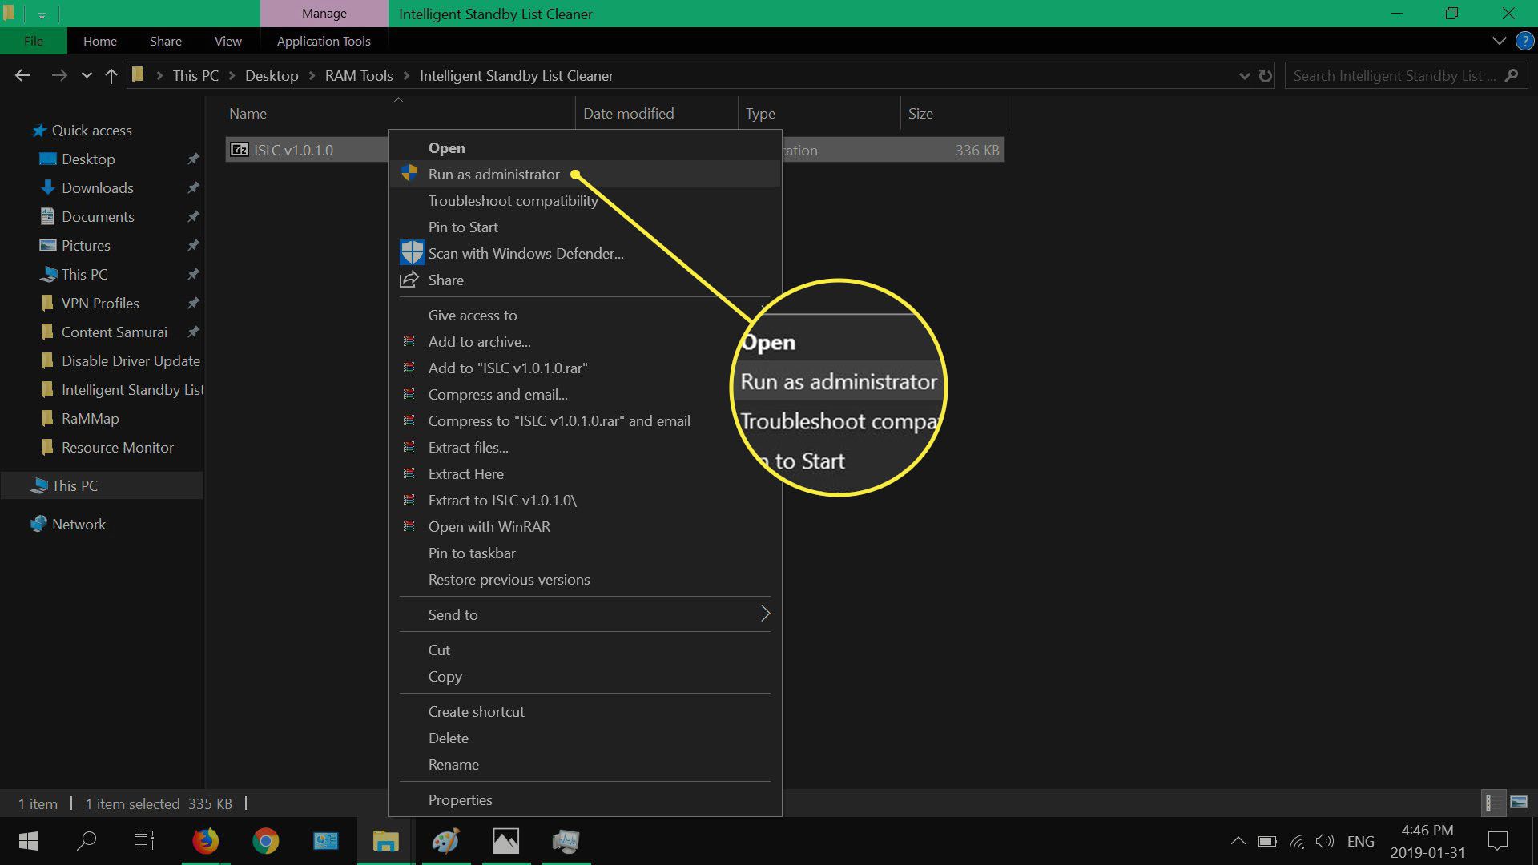
Task: Choose Scan with Windows Defender
Action: click(x=585, y=253)
